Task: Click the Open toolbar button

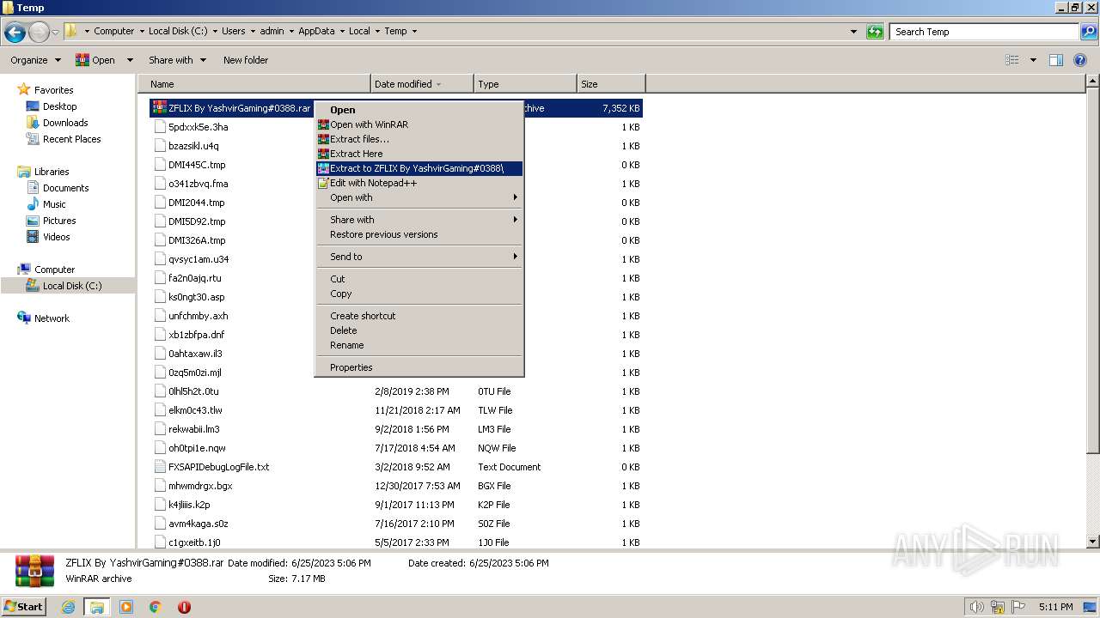Action: click(x=95, y=60)
